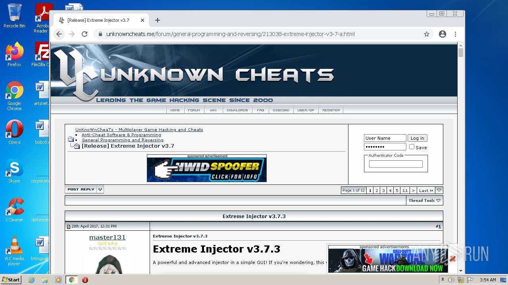Click the post icon beside date

coord(69,227)
